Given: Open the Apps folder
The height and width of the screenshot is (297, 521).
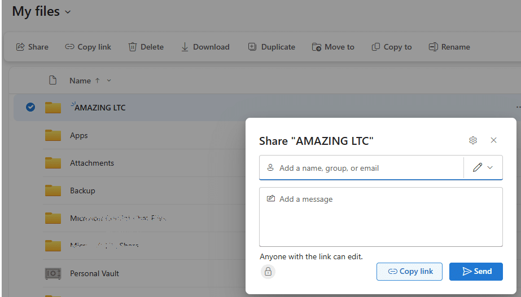Looking at the screenshot, I should 79,135.
